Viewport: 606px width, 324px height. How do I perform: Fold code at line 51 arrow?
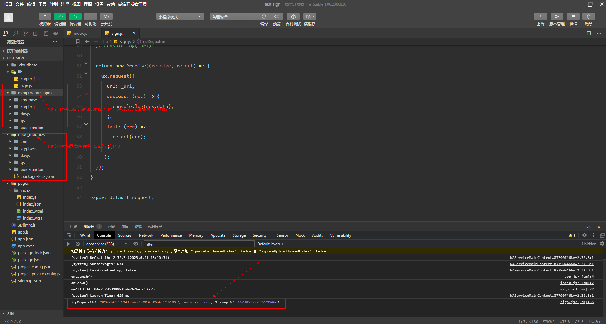click(86, 64)
